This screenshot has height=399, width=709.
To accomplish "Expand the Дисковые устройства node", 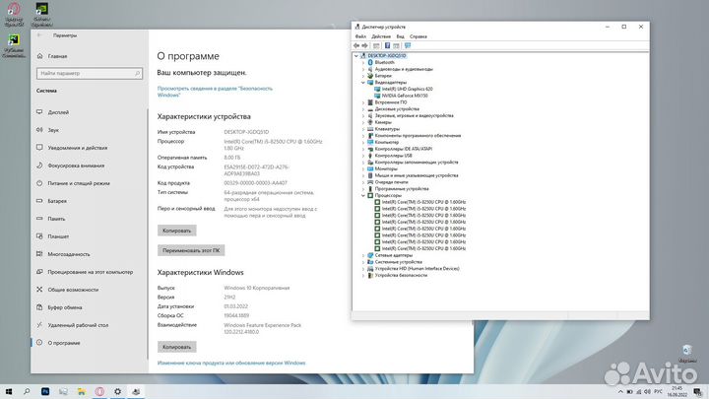I will [x=363, y=109].
